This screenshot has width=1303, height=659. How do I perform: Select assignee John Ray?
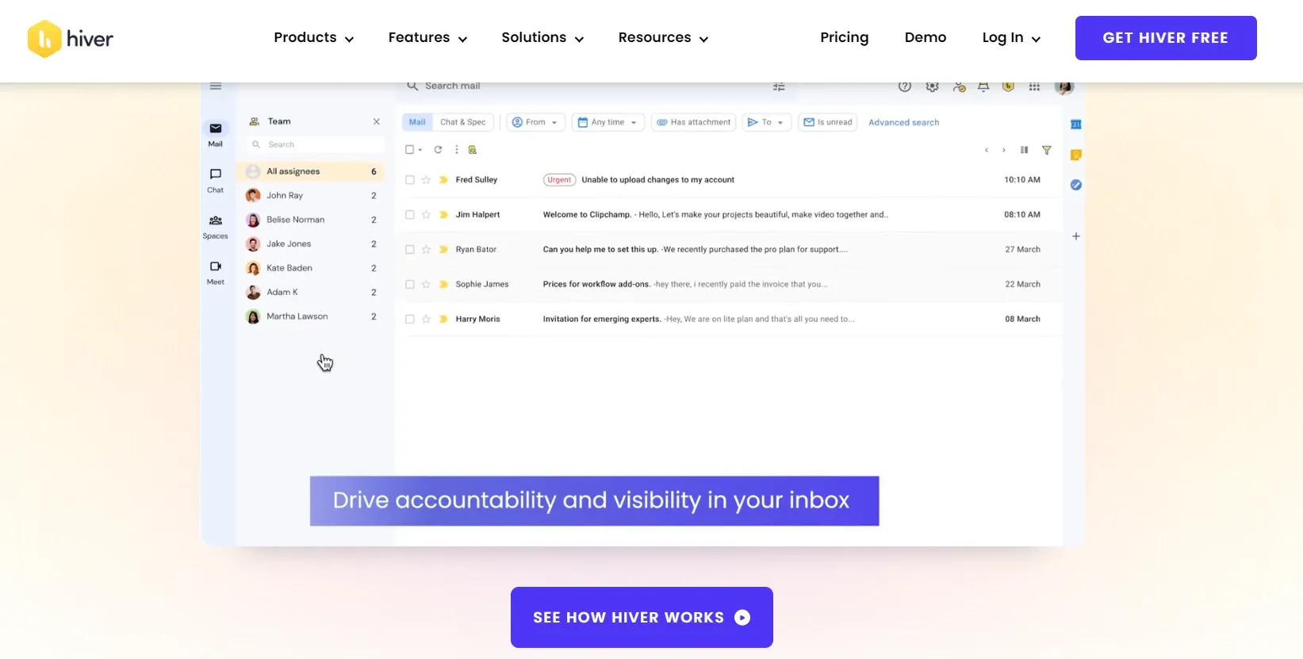[x=312, y=195]
